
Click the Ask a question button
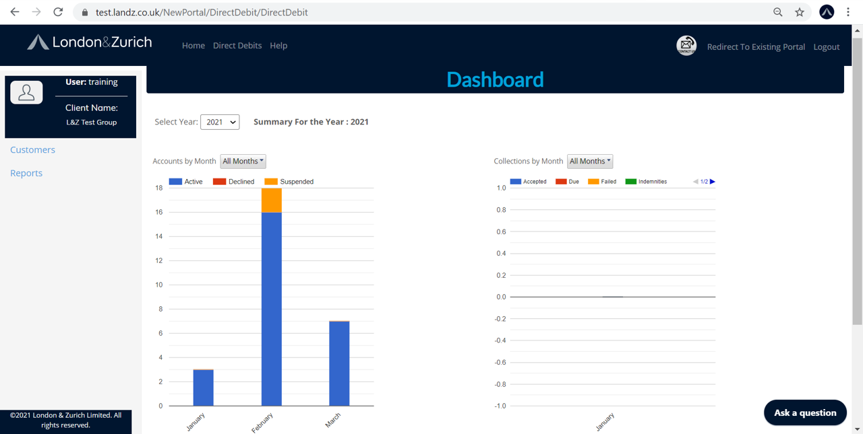pyautogui.click(x=805, y=412)
